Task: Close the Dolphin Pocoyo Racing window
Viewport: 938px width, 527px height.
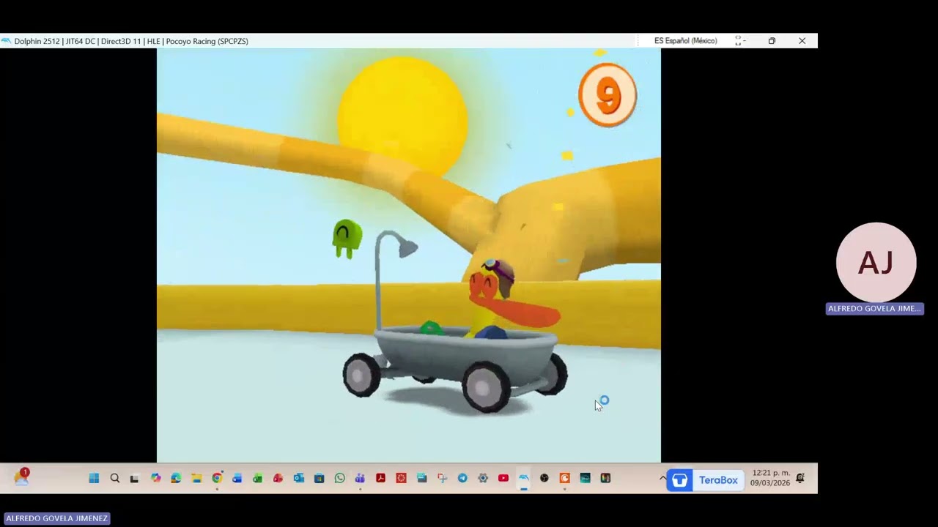Action: point(802,41)
